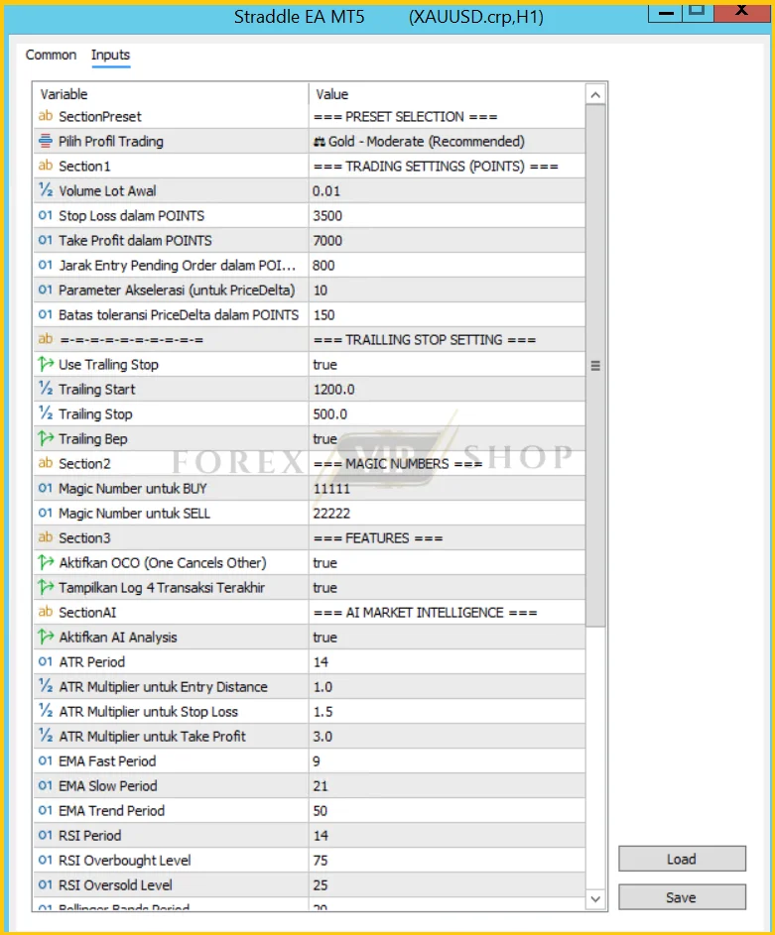Click the integer icon beside ATR Period
Screen dimensions: 775x935
click(x=46, y=662)
